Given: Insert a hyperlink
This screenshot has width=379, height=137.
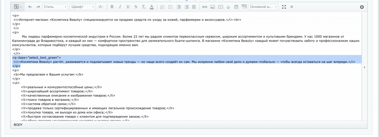Looking at the screenshot, I should 205,7.
